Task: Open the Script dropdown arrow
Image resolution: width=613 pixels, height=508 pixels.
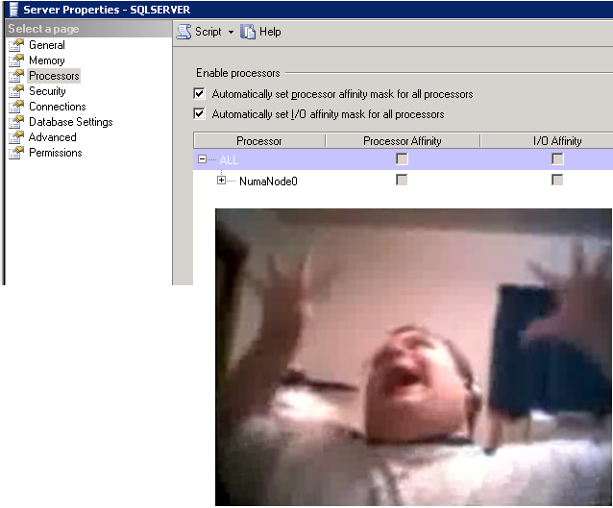Action: [231, 32]
